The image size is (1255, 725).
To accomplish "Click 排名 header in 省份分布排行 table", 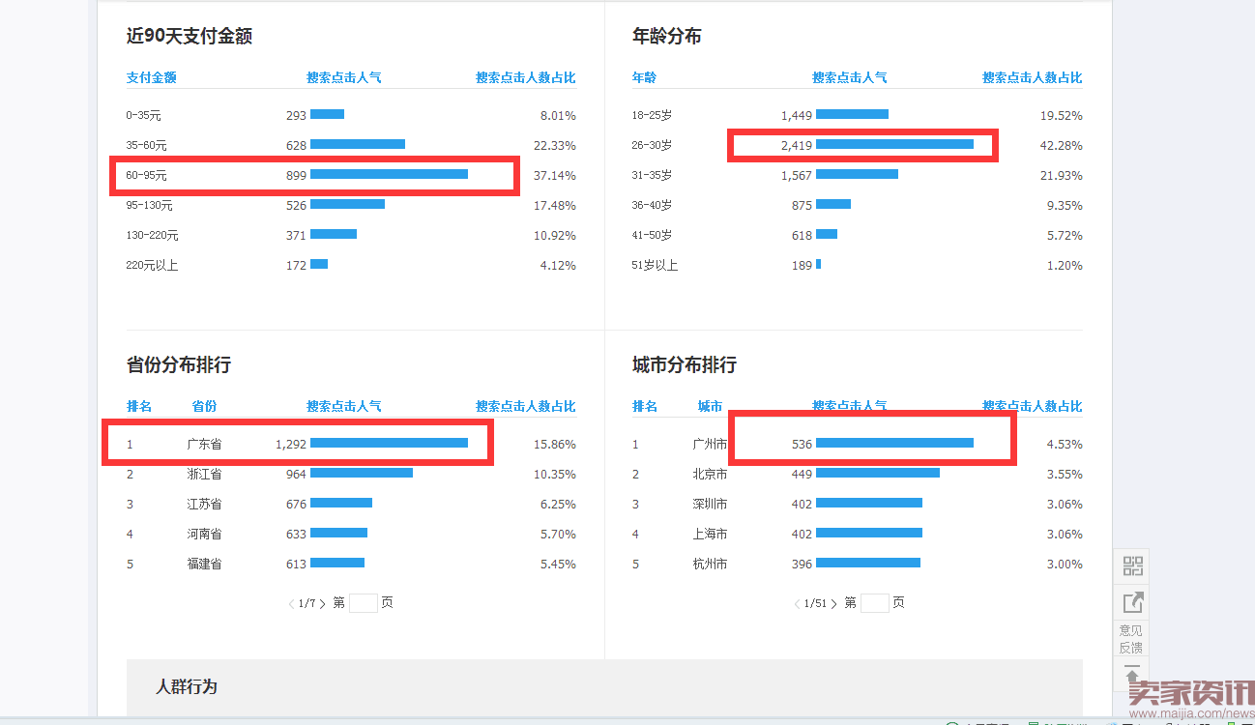I will (139, 406).
